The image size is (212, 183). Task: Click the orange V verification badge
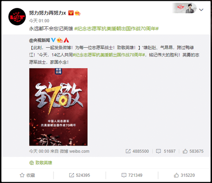71,13
